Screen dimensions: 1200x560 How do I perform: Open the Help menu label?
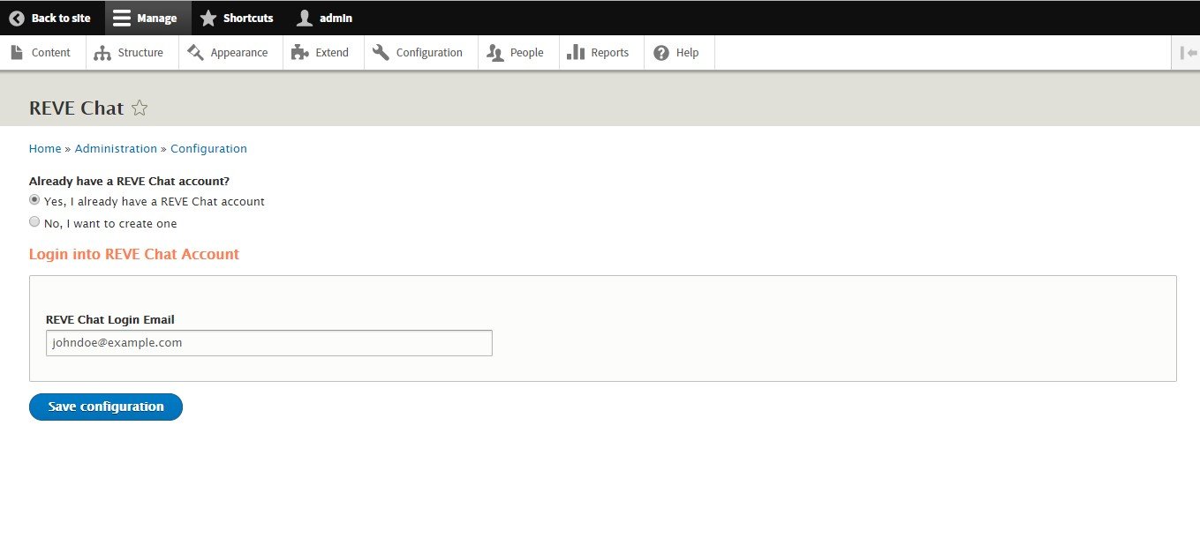[x=687, y=53]
